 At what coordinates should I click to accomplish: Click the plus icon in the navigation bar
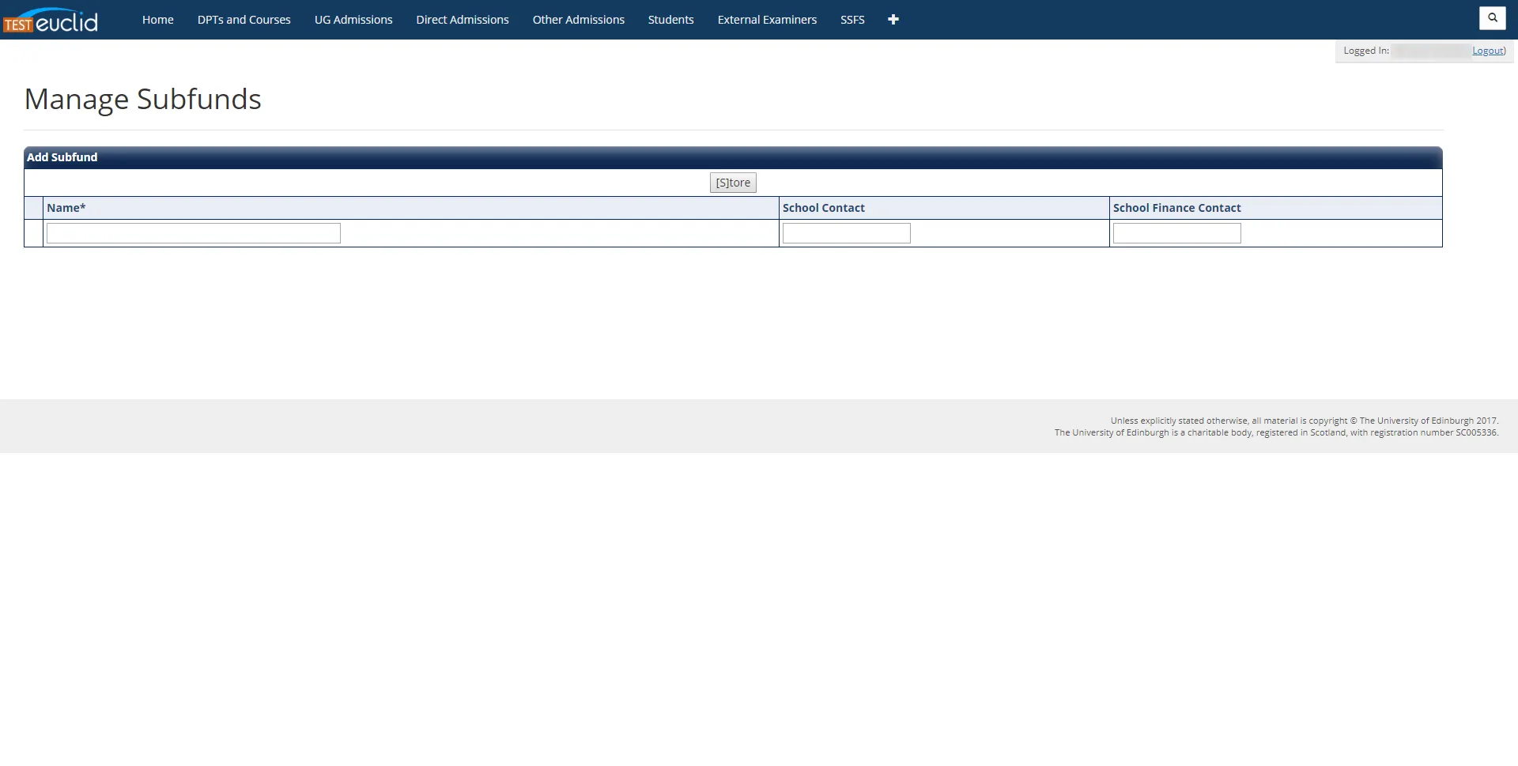coord(893,19)
